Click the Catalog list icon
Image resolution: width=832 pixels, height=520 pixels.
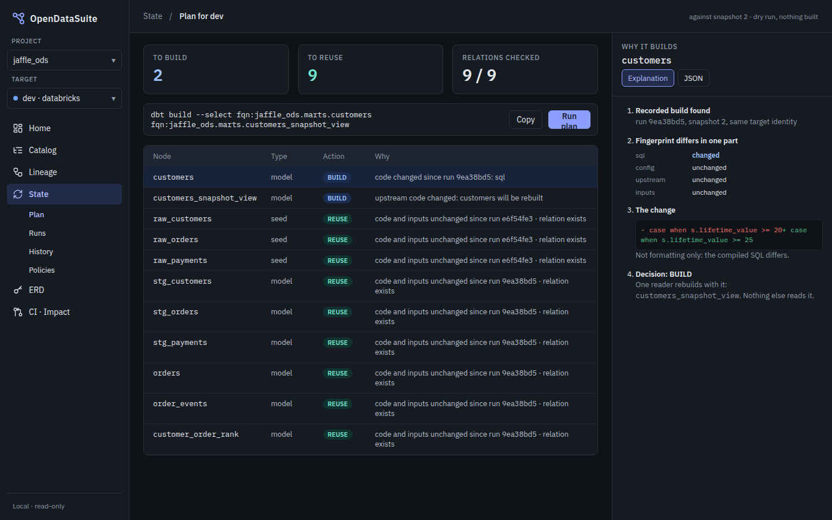18,150
